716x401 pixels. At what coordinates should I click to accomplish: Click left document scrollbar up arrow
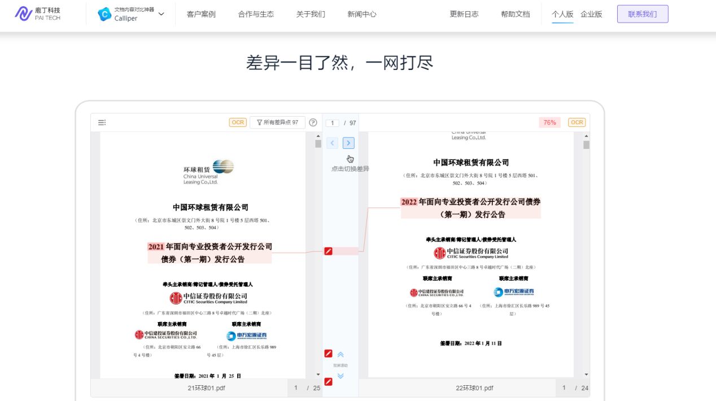point(318,135)
